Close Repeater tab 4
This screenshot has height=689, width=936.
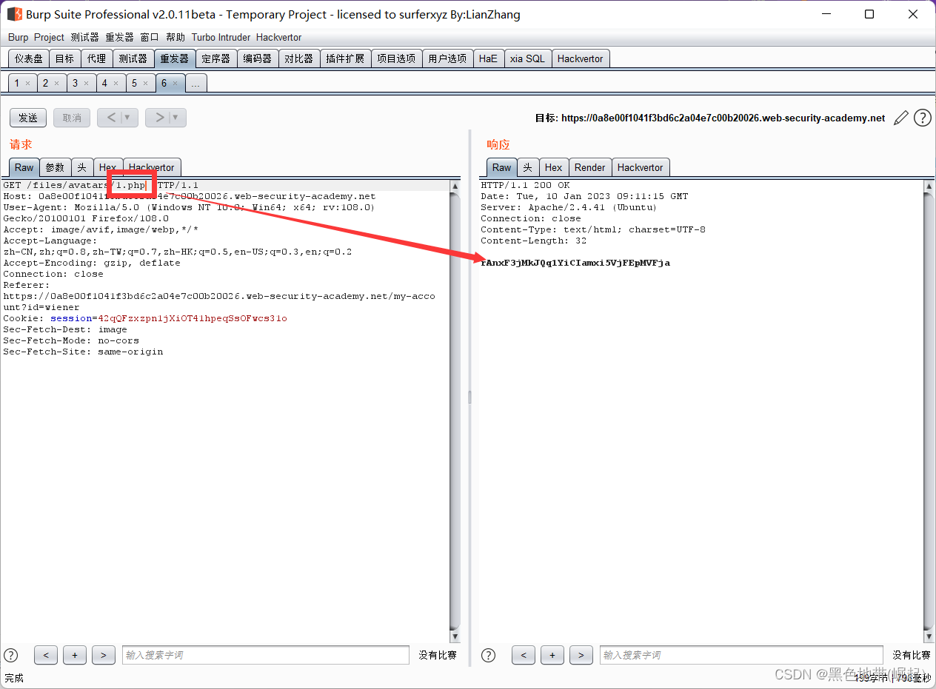116,84
